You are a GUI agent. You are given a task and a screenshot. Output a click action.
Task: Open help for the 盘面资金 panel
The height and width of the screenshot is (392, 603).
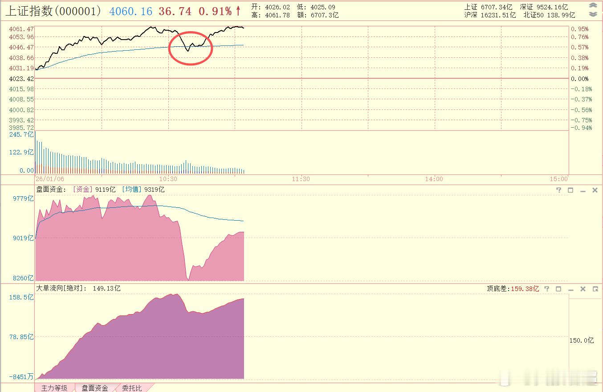[x=559, y=190]
